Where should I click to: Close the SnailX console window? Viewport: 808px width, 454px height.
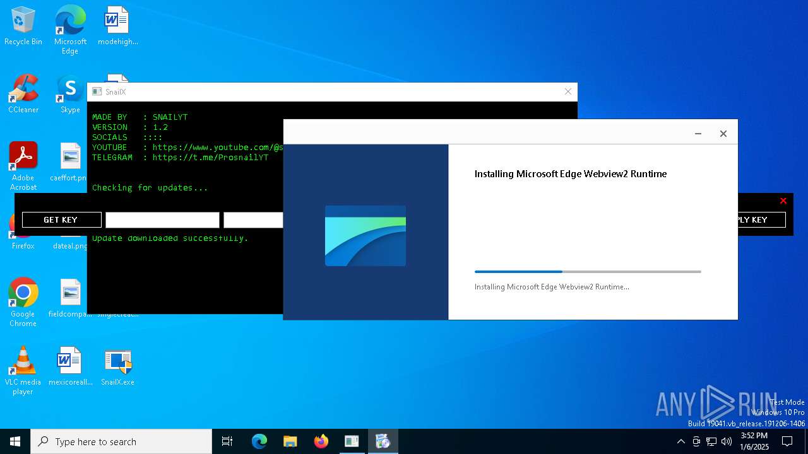(567, 91)
